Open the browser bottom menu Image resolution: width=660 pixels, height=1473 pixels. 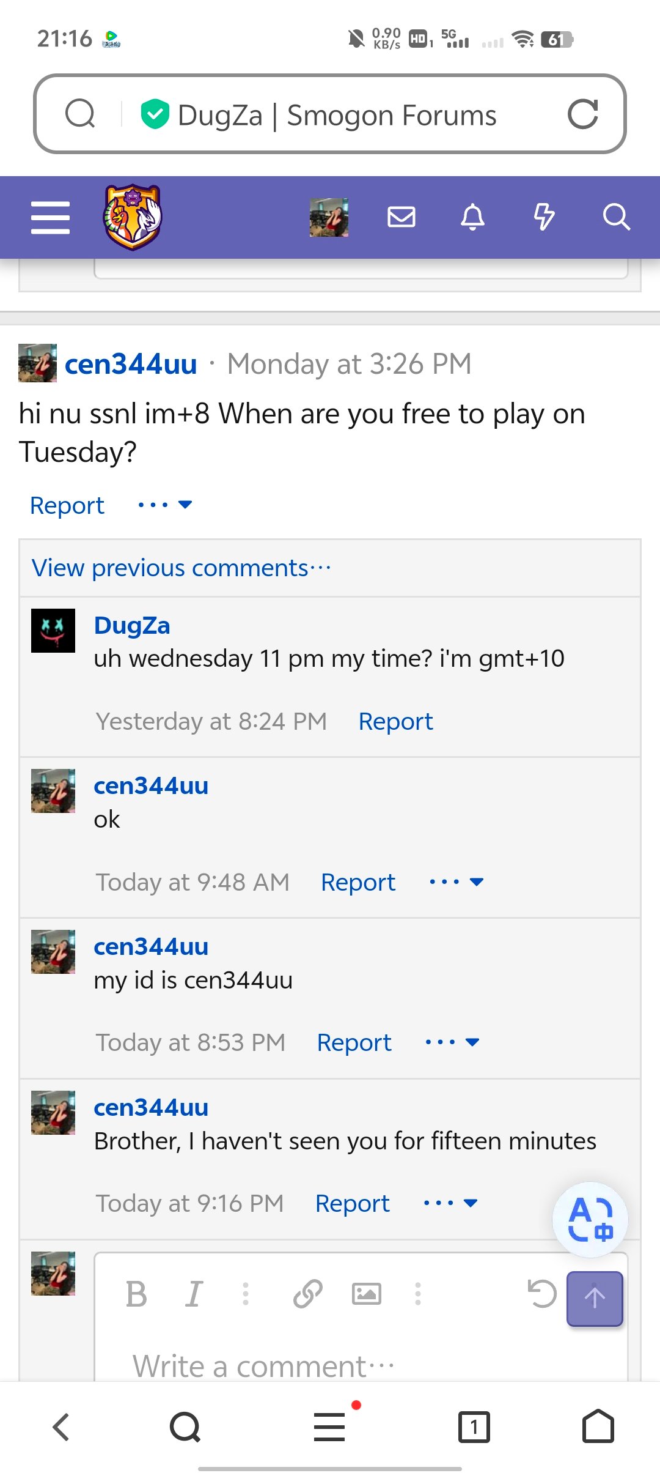(x=330, y=1427)
